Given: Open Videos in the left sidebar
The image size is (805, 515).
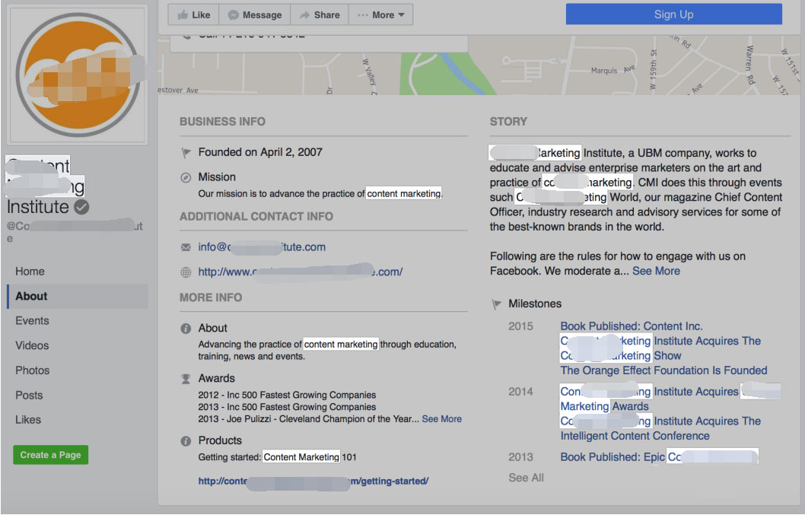Looking at the screenshot, I should pos(32,345).
